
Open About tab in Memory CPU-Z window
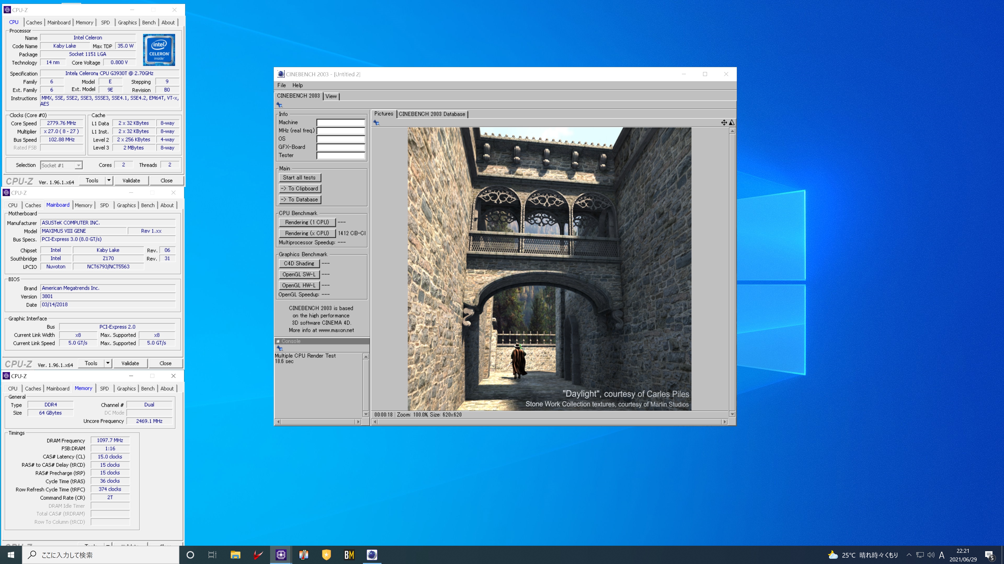pyautogui.click(x=167, y=389)
